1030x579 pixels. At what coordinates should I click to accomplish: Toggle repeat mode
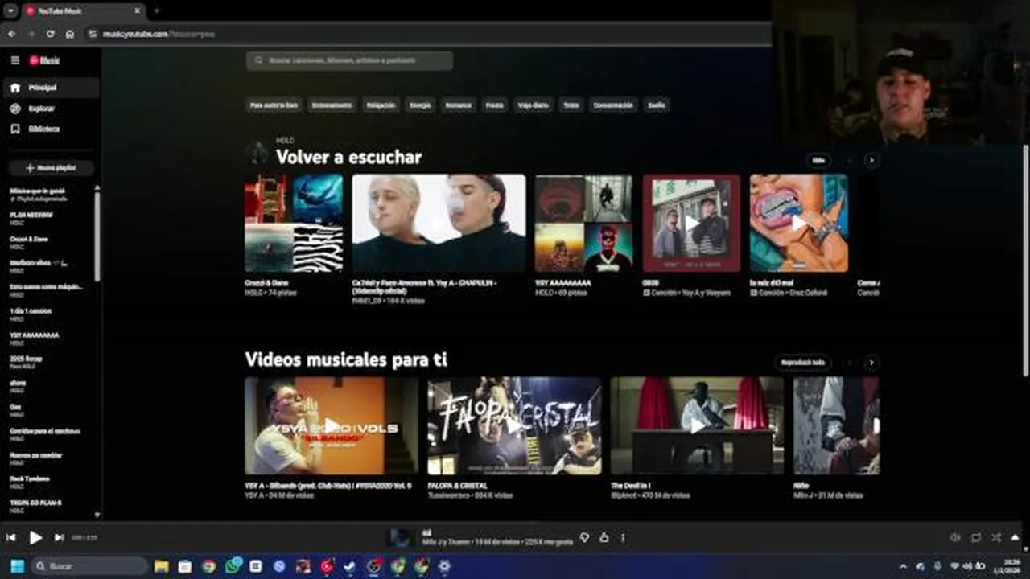point(975,537)
